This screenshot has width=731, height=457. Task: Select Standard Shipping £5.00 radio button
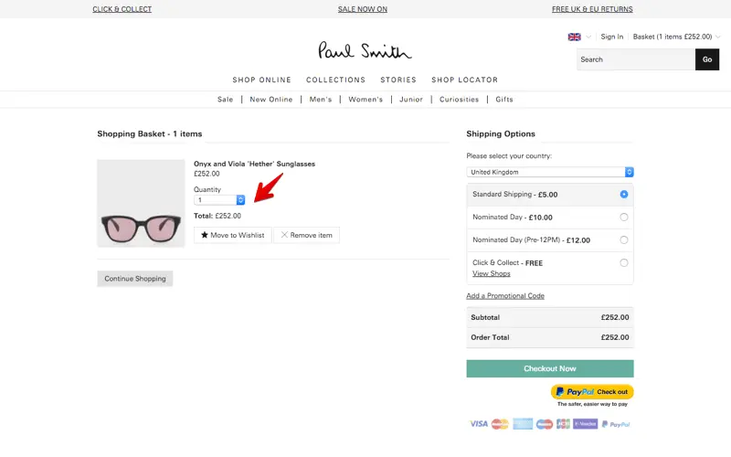click(624, 194)
